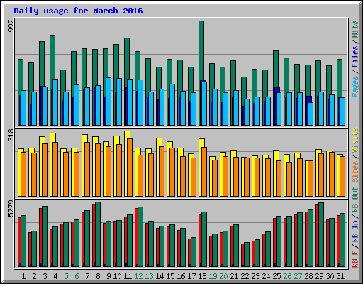Click day label 7 on the x-axis
Image resolution: width=363 pixels, height=284 pixels.
coord(87,276)
